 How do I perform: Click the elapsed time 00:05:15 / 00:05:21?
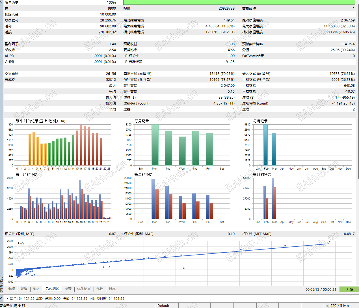point(321,289)
